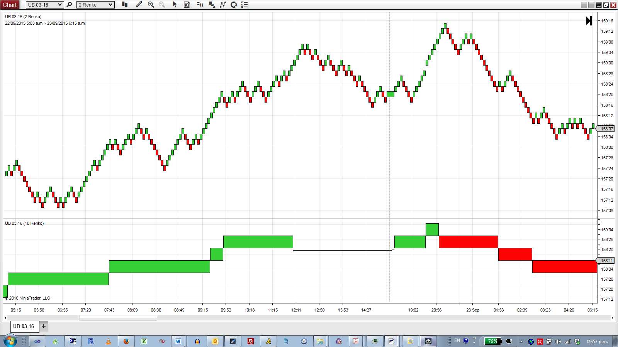The height and width of the screenshot is (347, 618).
Task: Click the 158'07 price marker
Action: [606, 129]
